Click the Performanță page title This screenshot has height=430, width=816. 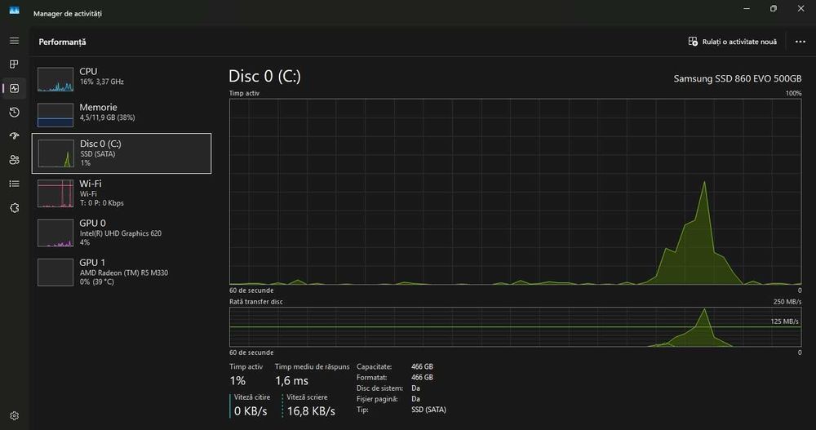tap(62, 42)
